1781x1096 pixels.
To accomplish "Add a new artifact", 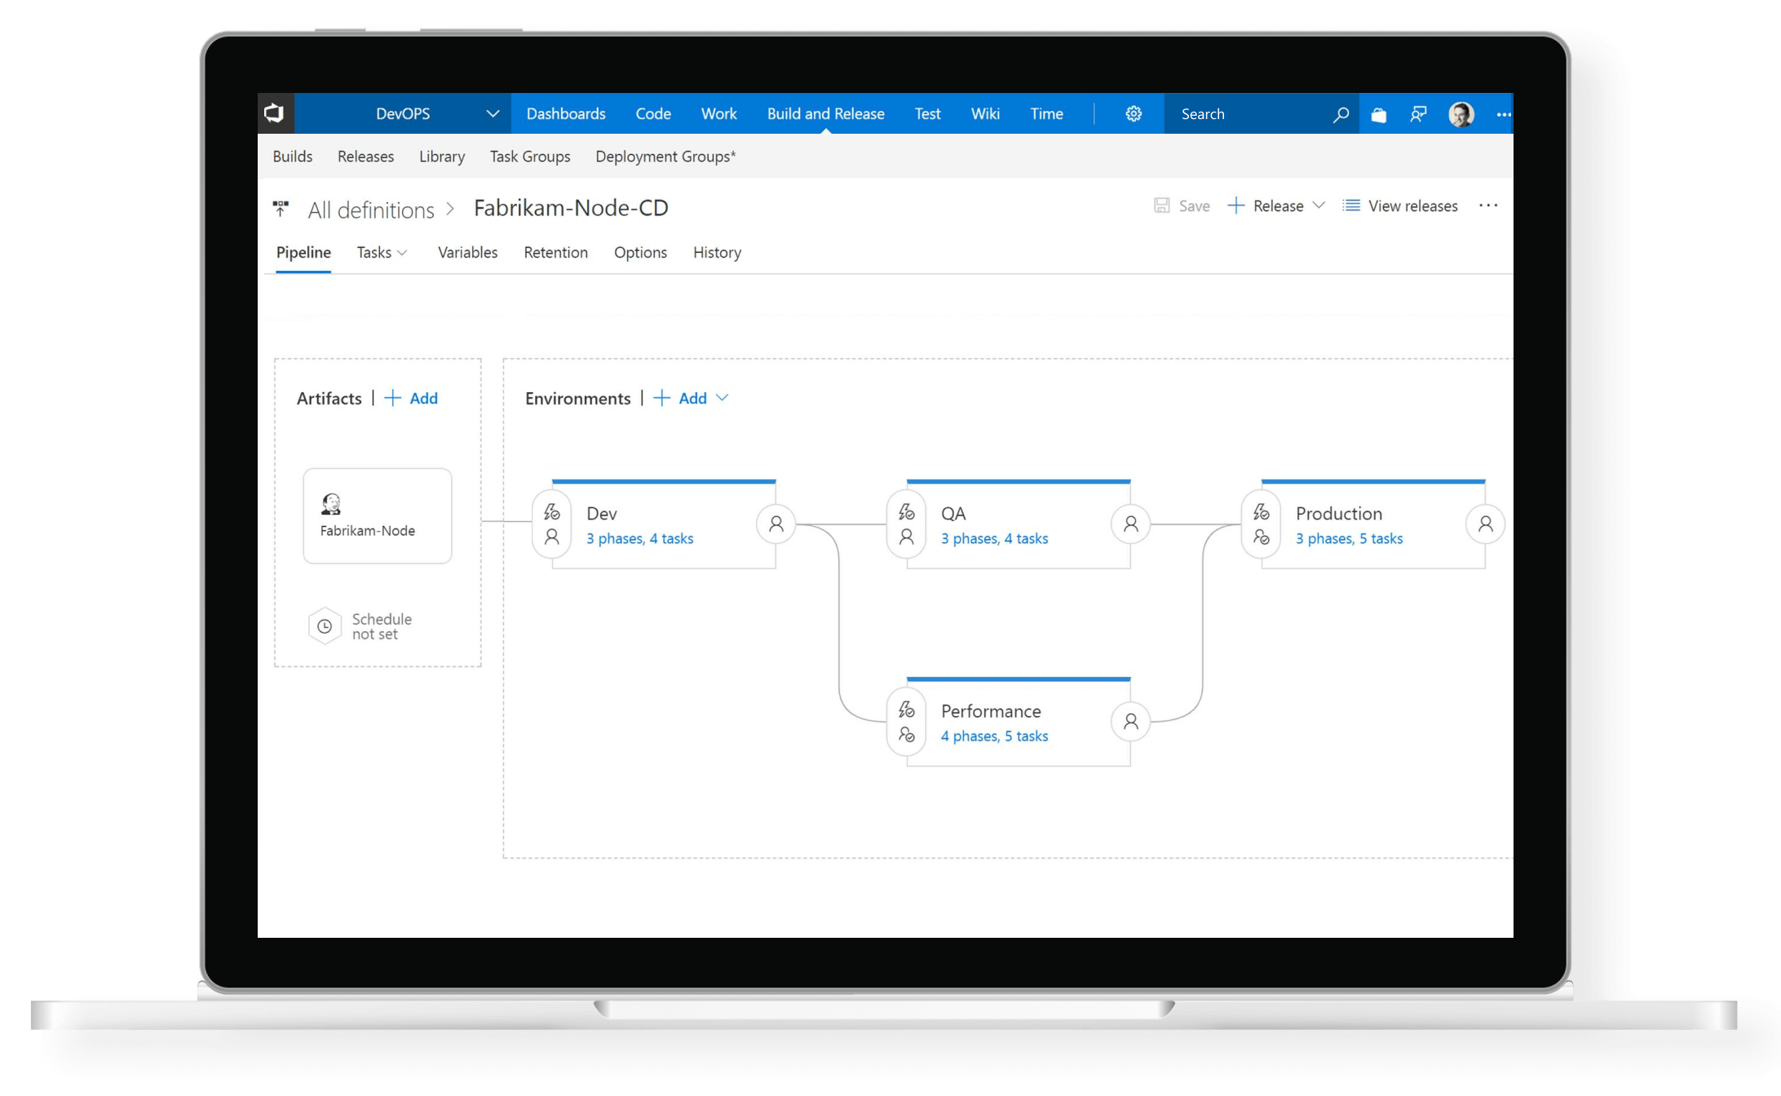I will [x=411, y=398].
